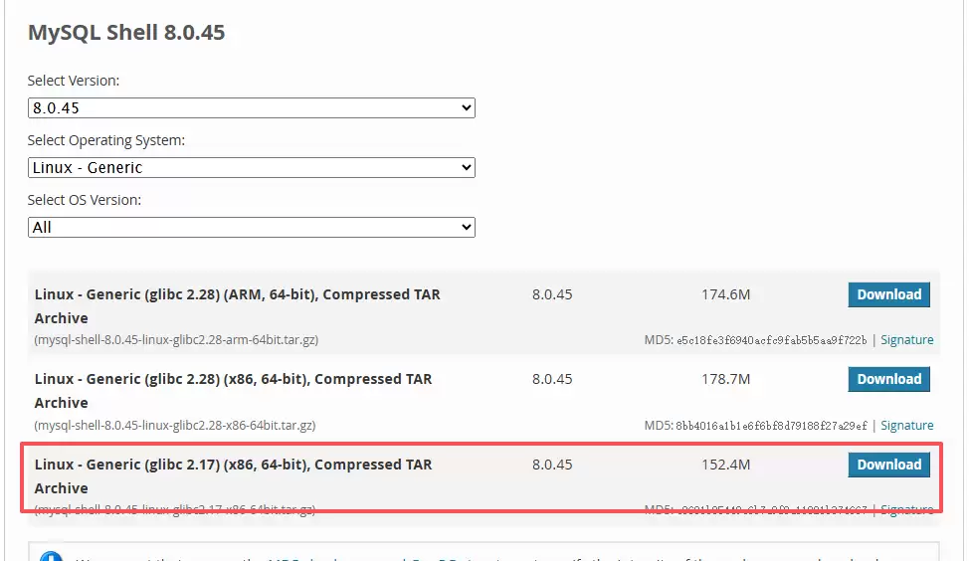Open Signature link for glibc 2.17 x86 package
Image resolution: width=969 pixels, height=561 pixels.
(906, 509)
